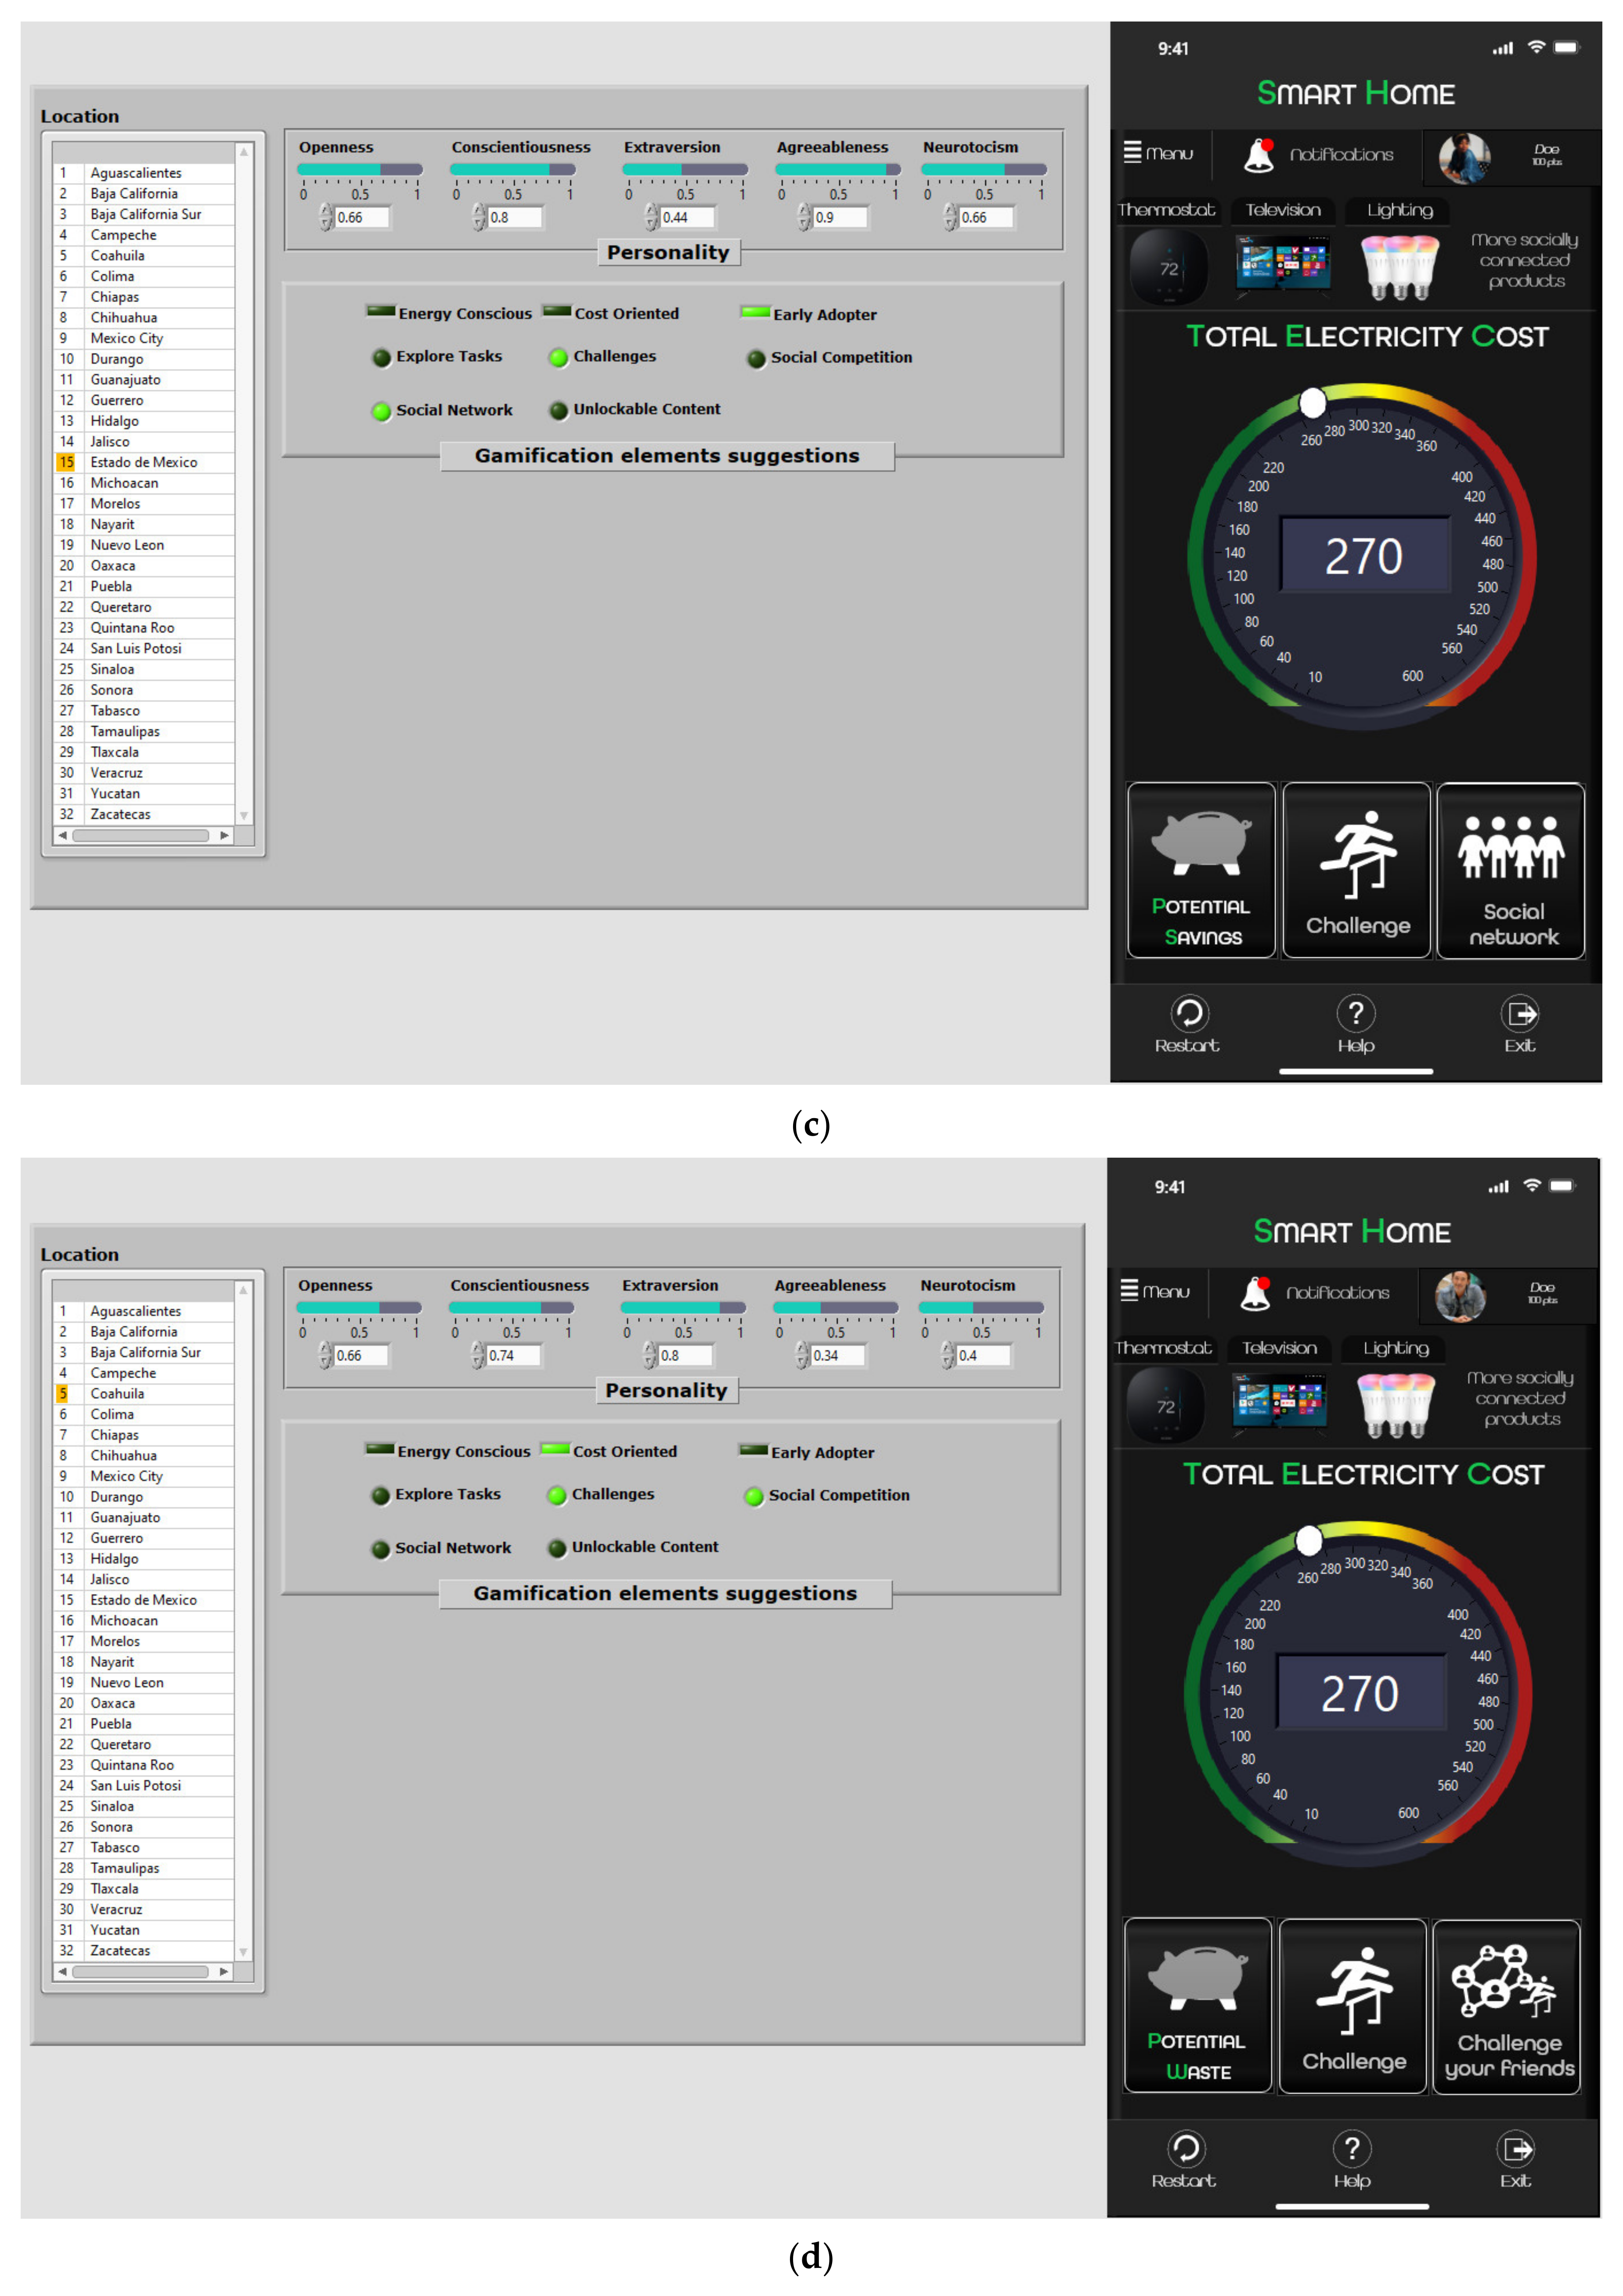Open the Menu hamburger in top app

coord(1132,152)
